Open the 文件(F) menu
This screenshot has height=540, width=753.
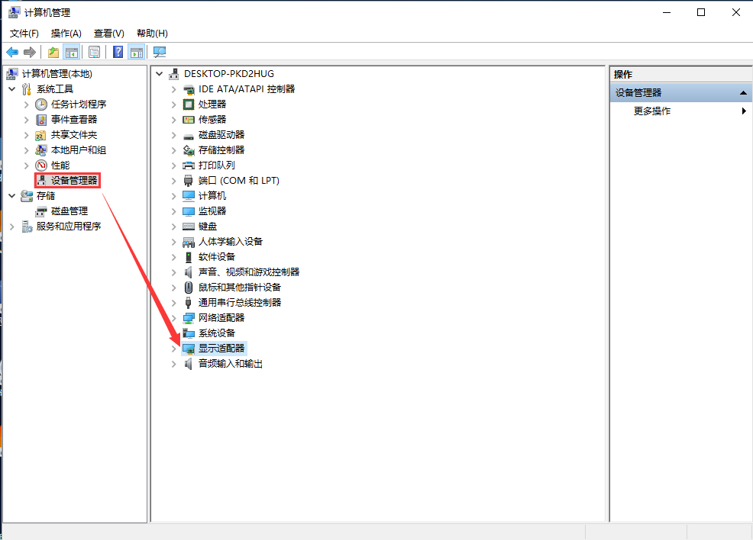pos(24,34)
